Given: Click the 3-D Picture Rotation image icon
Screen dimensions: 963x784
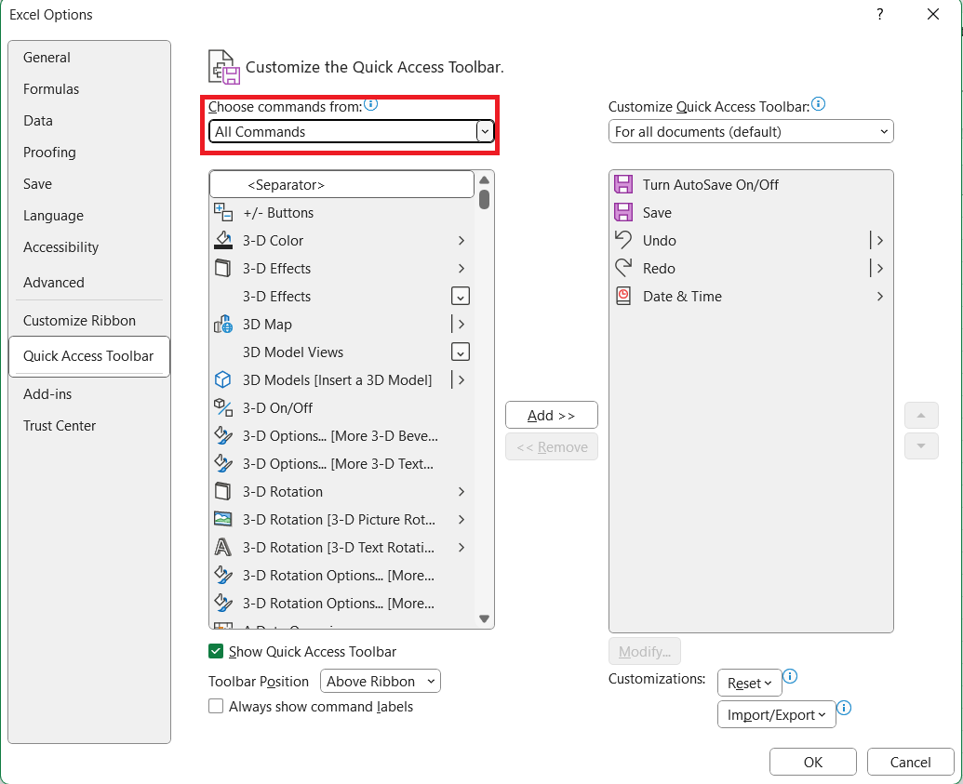Looking at the screenshot, I should click(x=223, y=519).
